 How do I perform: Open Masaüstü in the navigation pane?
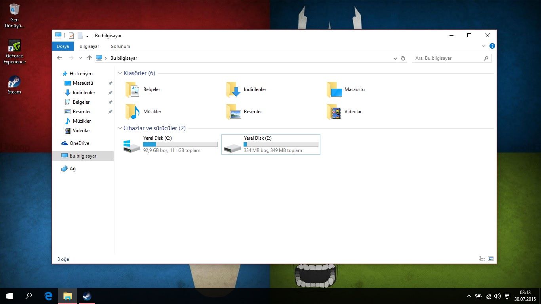(83, 83)
